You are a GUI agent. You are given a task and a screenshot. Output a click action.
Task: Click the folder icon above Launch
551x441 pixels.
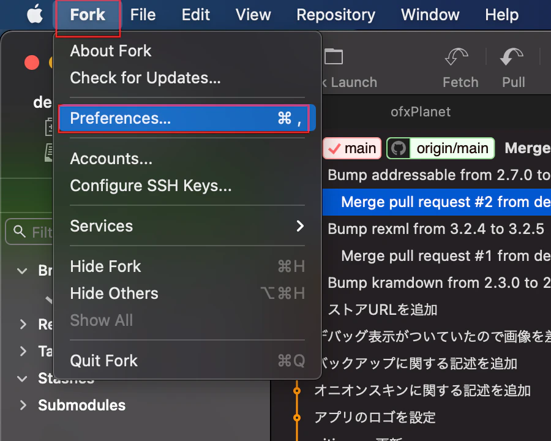(334, 56)
